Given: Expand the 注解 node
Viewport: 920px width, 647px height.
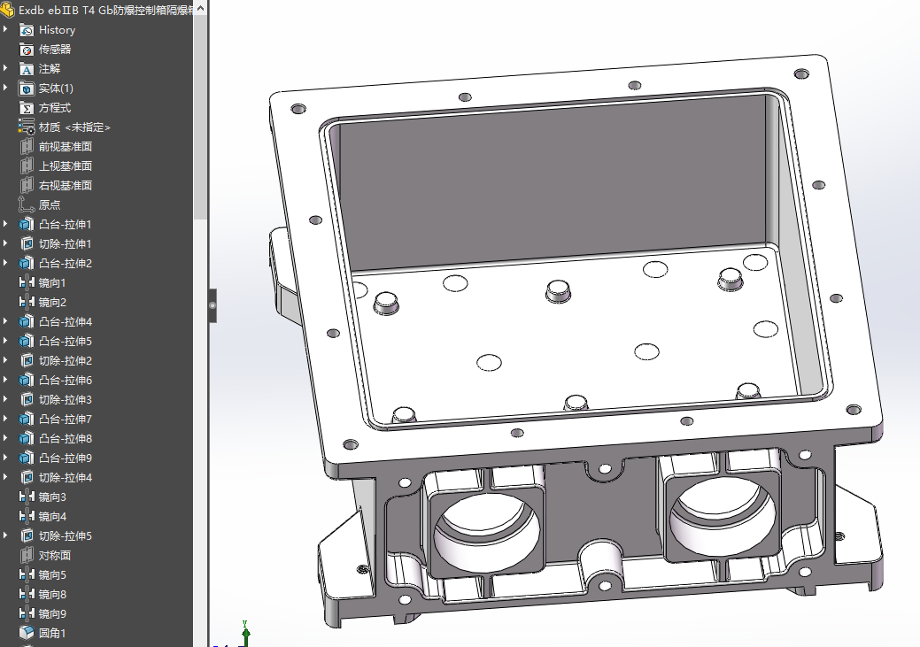Looking at the screenshot, I should [x=6, y=68].
